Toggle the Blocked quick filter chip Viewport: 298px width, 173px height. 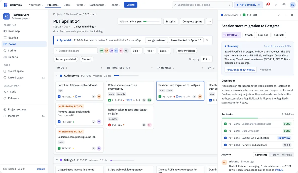point(86,59)
